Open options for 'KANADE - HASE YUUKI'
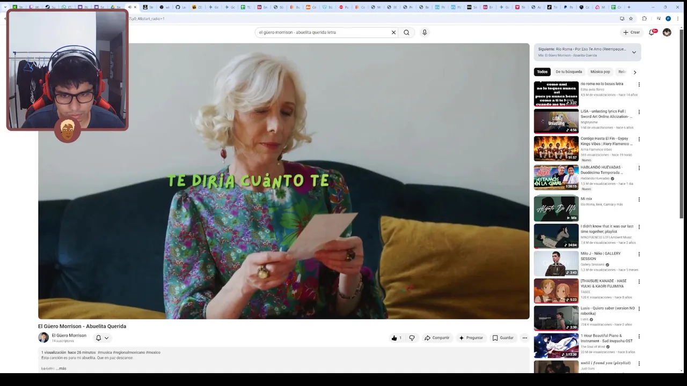 (639, 281)
